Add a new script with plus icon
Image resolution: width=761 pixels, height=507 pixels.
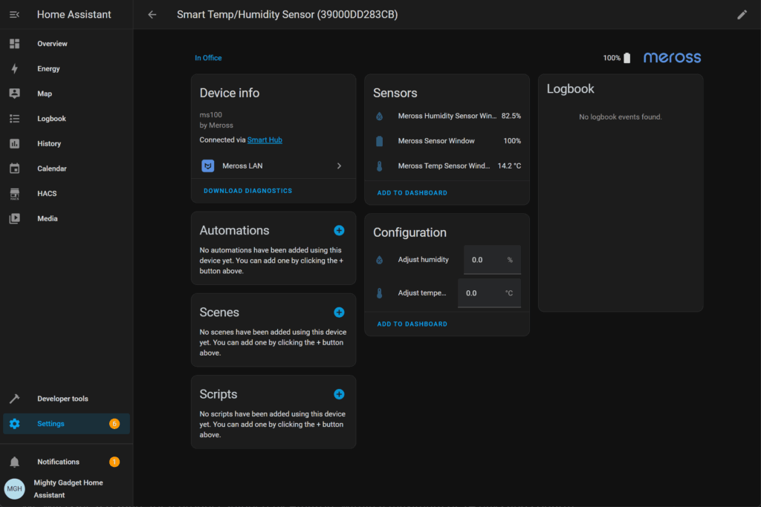339,394
